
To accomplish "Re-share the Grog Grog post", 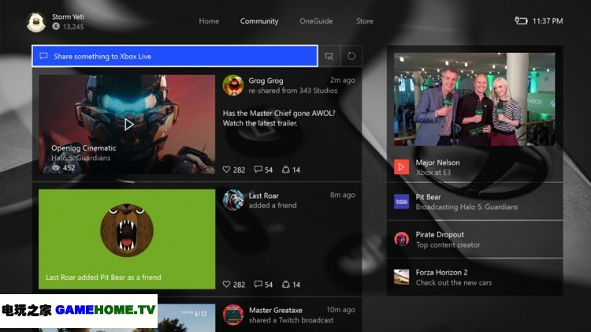I will 286,170.
